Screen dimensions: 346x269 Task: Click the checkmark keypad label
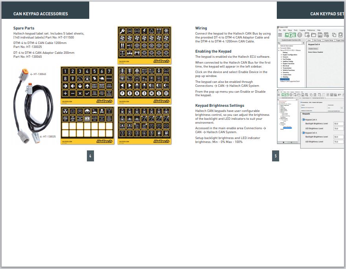pos(87,93)
